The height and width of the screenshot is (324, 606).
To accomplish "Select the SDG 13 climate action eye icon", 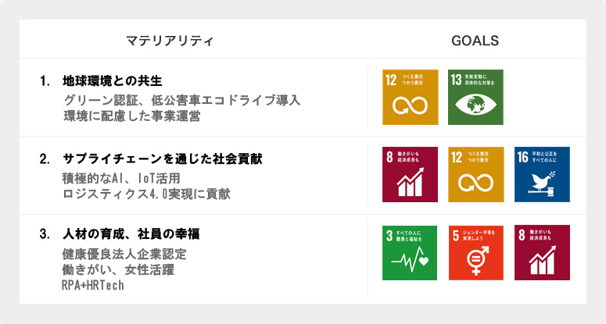I will pos(475,97).
